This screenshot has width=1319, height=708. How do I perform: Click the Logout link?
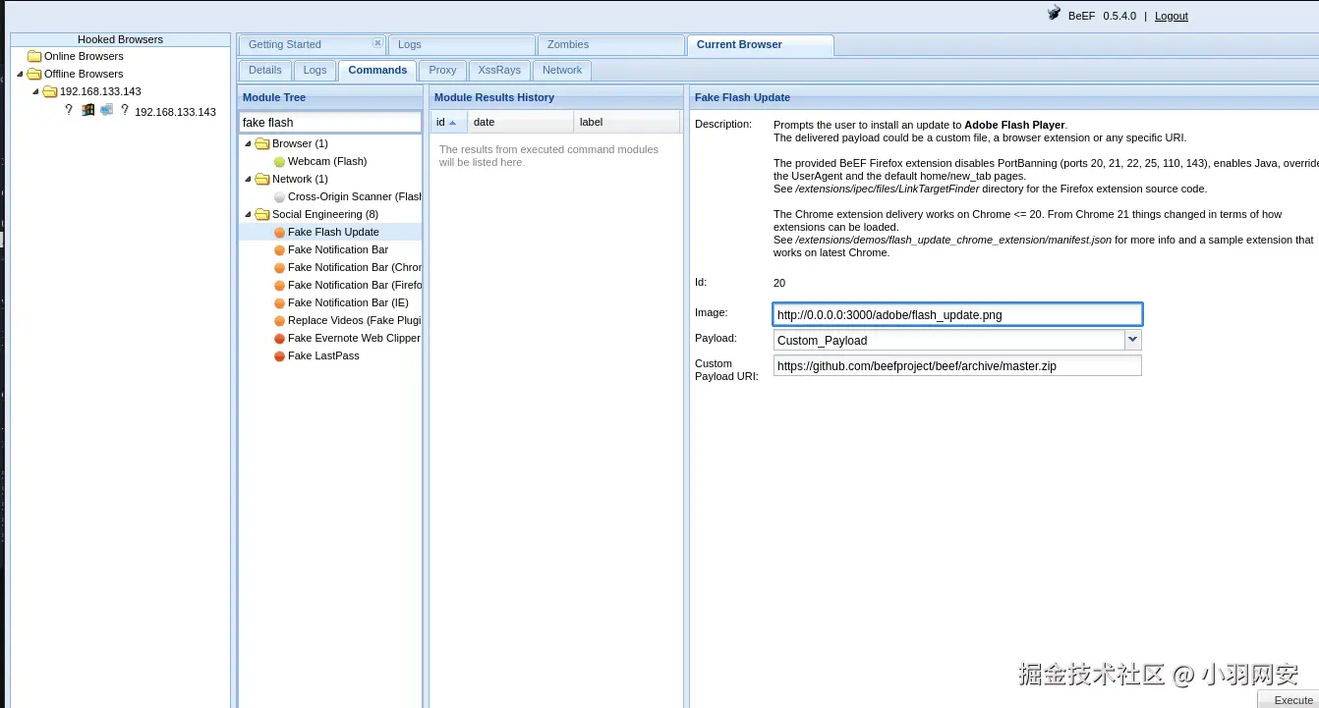point(1172,16)
